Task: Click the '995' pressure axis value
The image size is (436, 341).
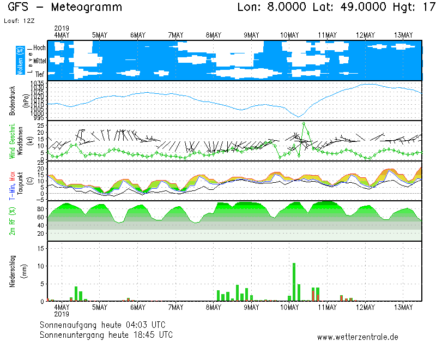Action: [39, 118]
